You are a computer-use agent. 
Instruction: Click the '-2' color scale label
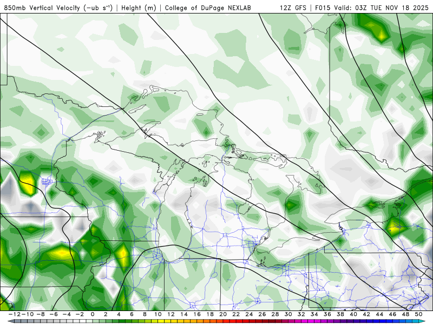[x=80, y=314]
